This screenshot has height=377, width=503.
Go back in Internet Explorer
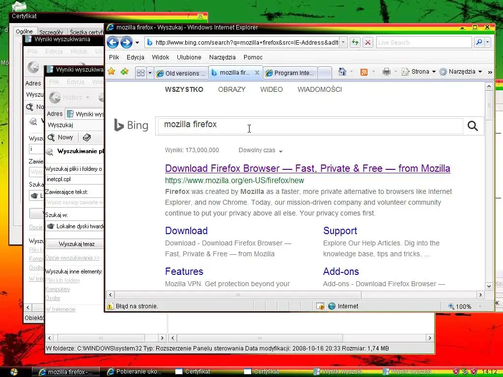(112, 42)
